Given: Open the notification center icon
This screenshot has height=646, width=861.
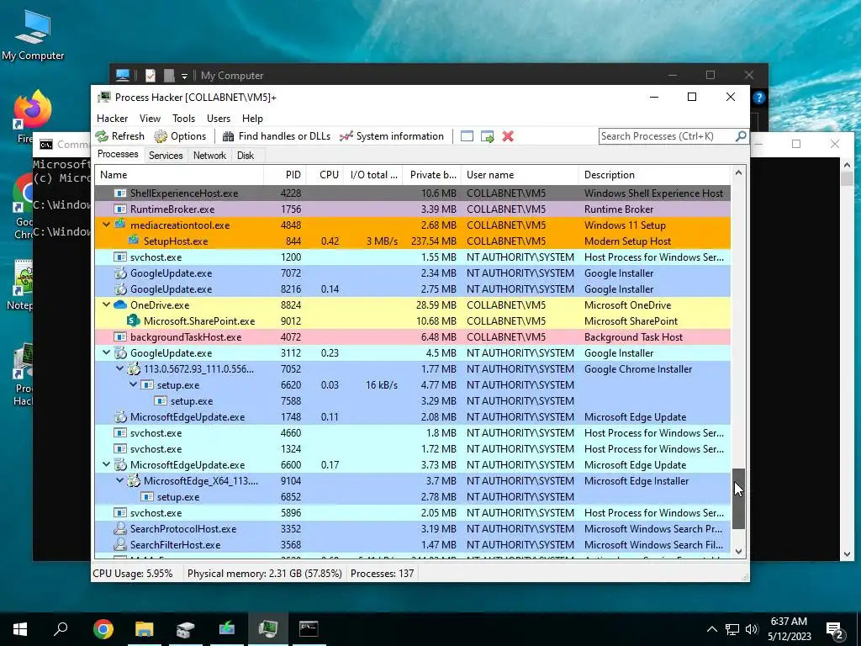Looking at the screenshot, I should tap(836, 631).
